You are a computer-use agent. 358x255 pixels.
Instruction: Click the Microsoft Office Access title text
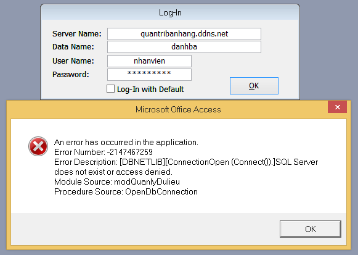point(178,109)
